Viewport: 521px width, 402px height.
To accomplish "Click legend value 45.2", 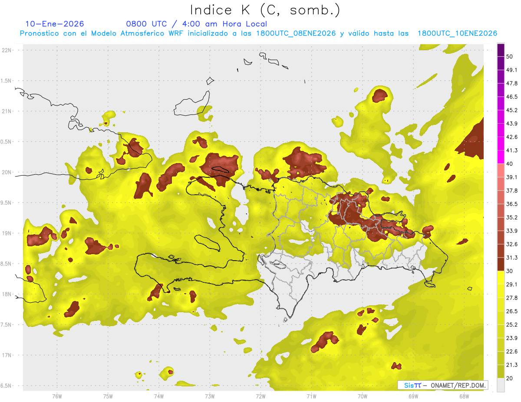I will (x=512, y=110).
